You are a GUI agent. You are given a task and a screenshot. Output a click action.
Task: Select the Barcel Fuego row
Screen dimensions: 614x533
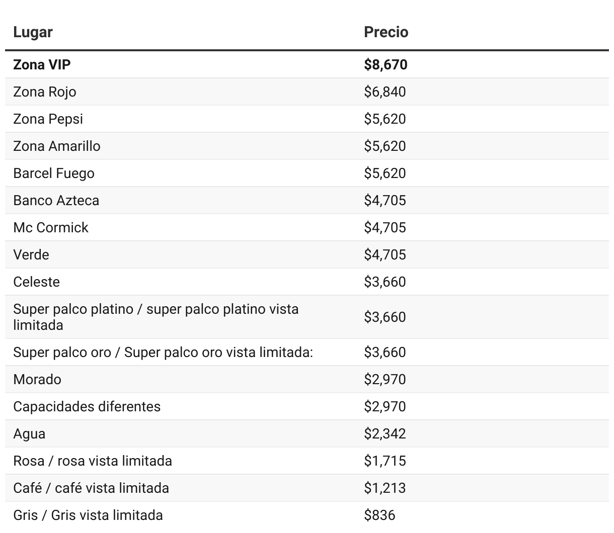(x=307, y=173)
